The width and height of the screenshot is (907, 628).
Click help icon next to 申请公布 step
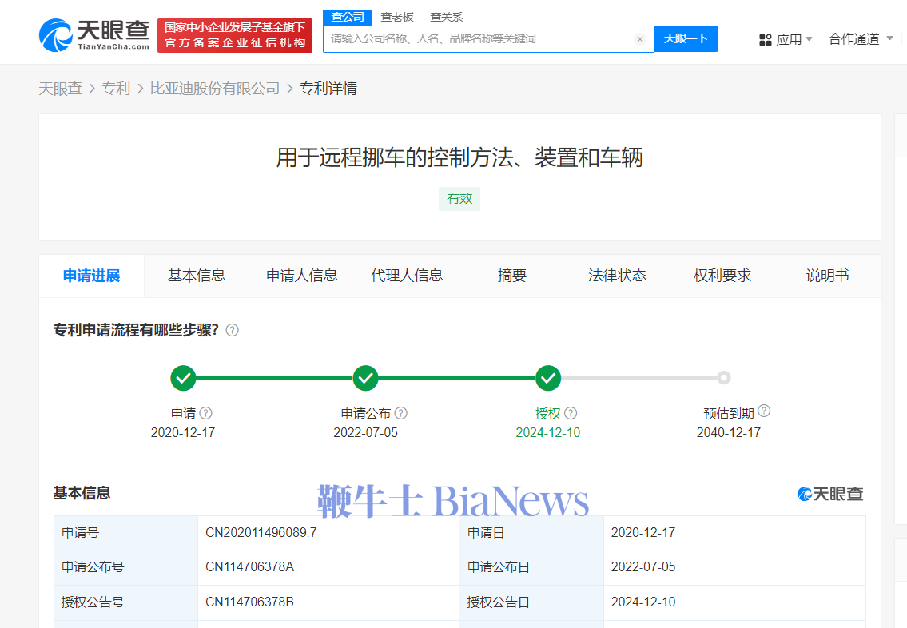(400, 413)
